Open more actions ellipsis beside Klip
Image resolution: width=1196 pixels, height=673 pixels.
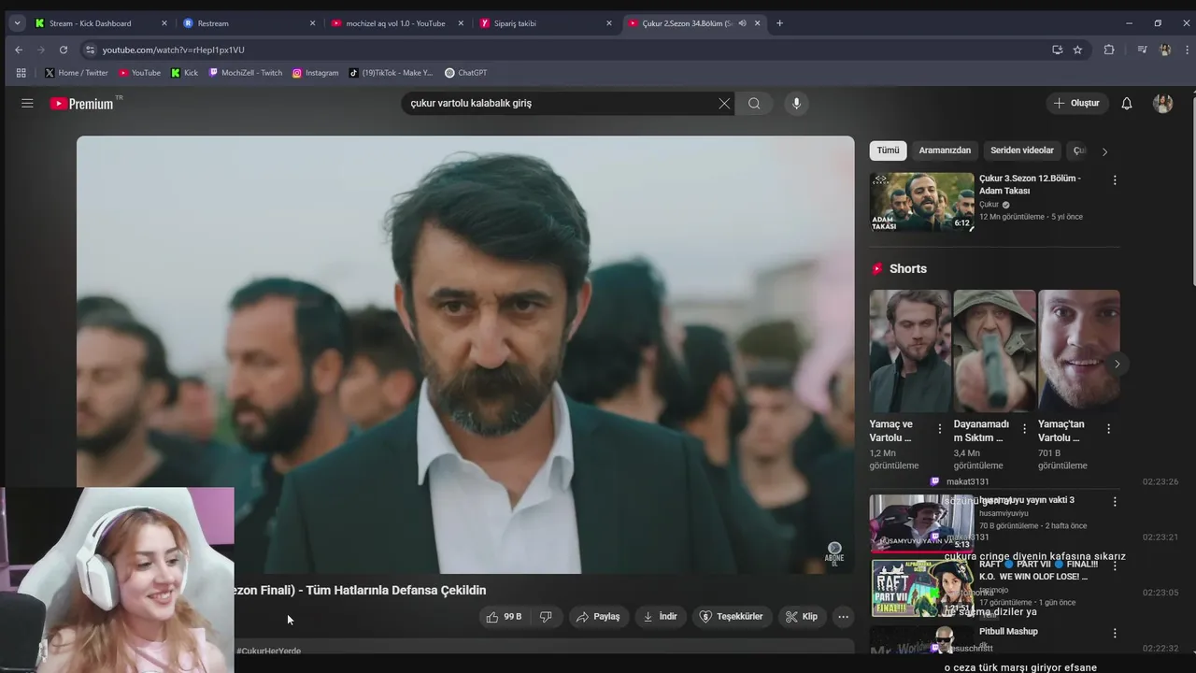pos(843,617)
